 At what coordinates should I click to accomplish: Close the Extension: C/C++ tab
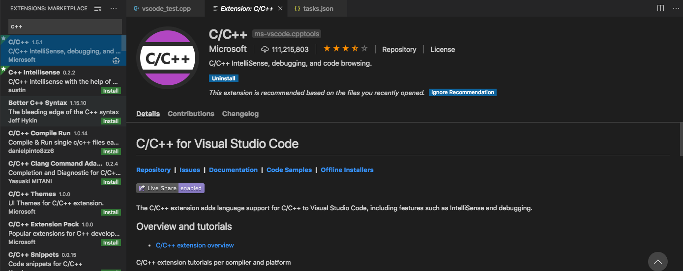[x=280, y=8]
